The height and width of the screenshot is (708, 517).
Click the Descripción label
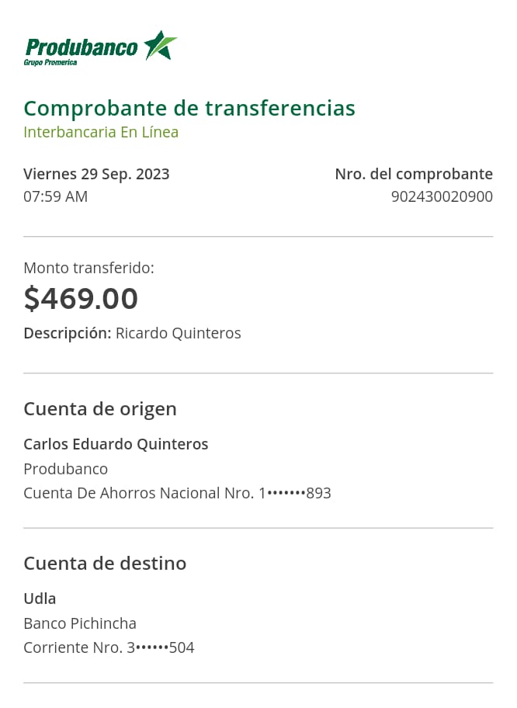[x=67, y=333]
